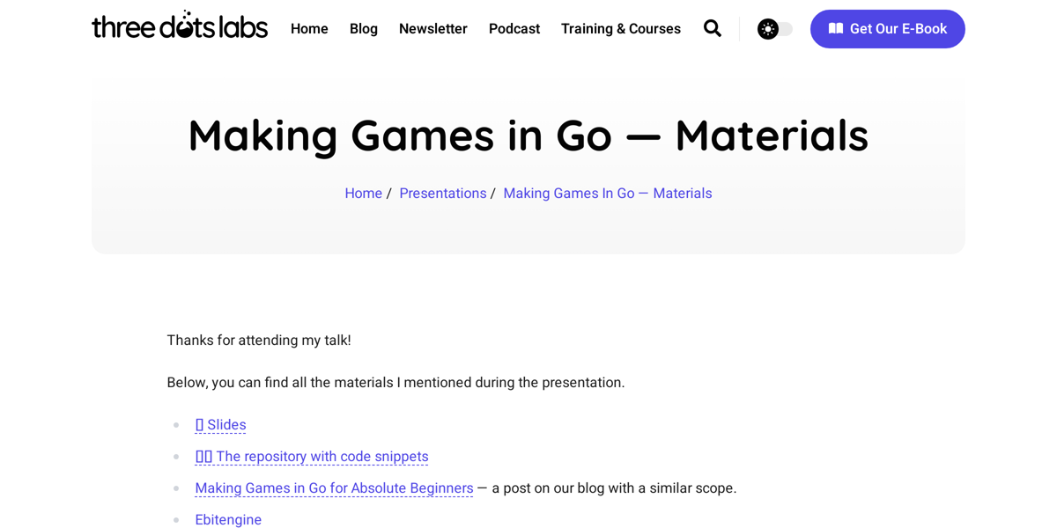This screenshot has width=1057, height=528.
Task: Navigate to the Podcast section
Action: point(514,28)
